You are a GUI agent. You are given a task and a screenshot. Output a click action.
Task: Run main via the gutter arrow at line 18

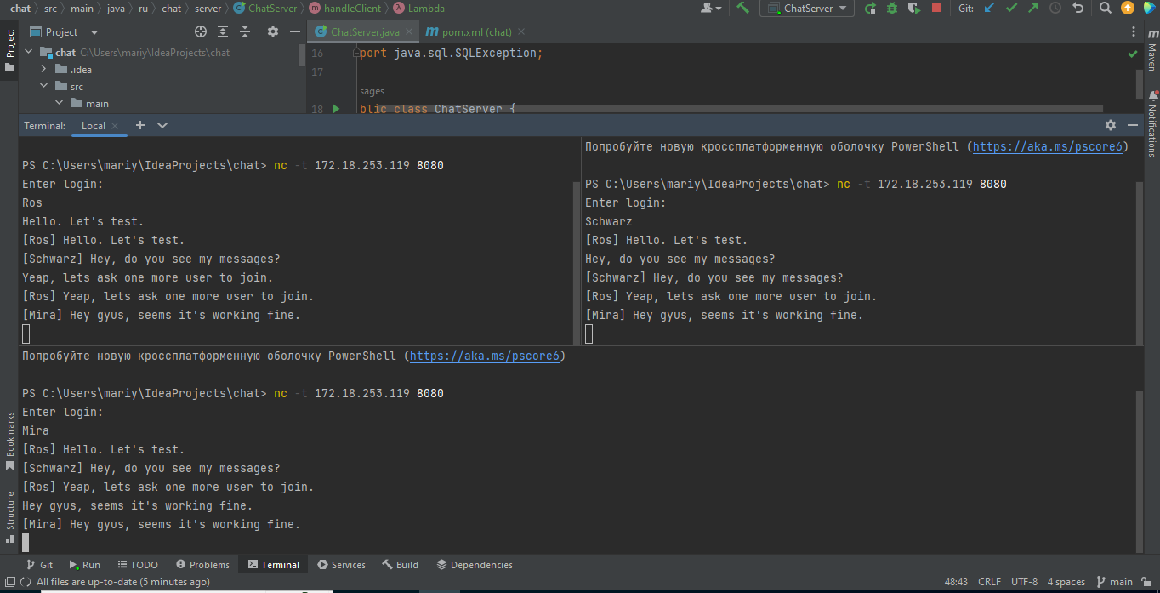pos(335,109)
